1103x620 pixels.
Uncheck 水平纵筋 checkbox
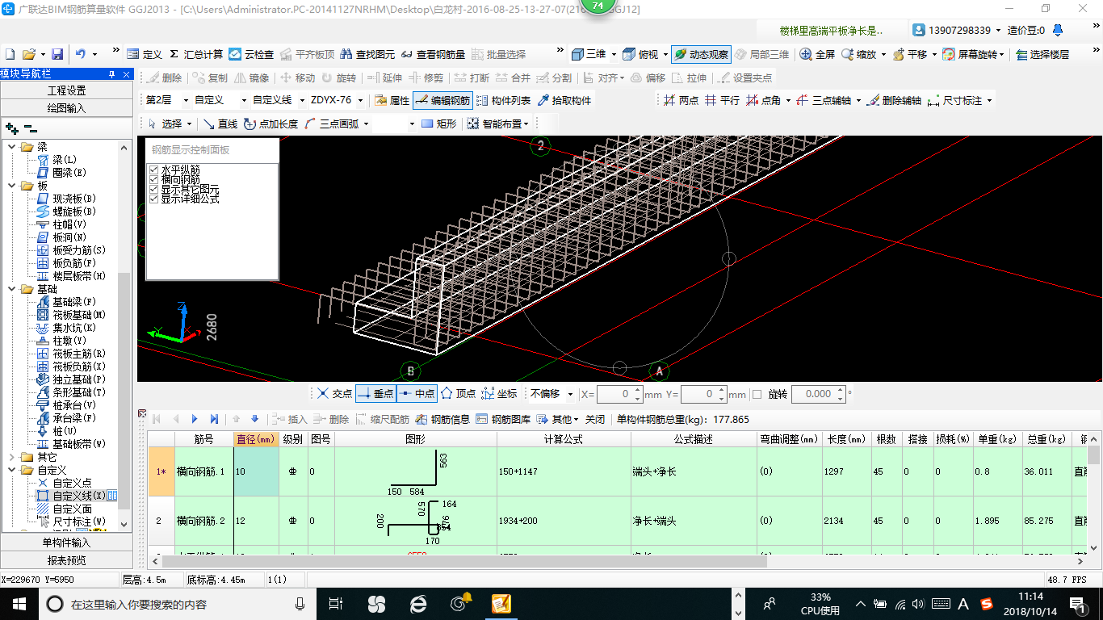(153, 170)
